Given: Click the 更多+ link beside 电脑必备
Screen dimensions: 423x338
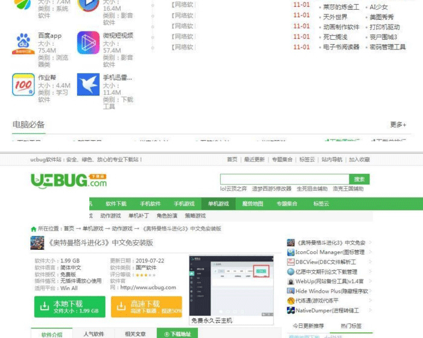Looking at the screenshot, I should click(x=398, y=124).
